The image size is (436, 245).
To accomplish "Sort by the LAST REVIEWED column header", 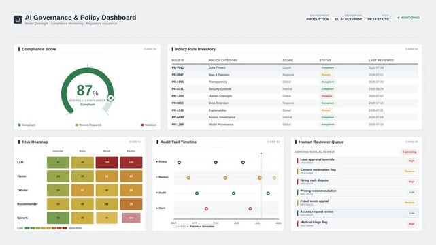I will point(381,61).
